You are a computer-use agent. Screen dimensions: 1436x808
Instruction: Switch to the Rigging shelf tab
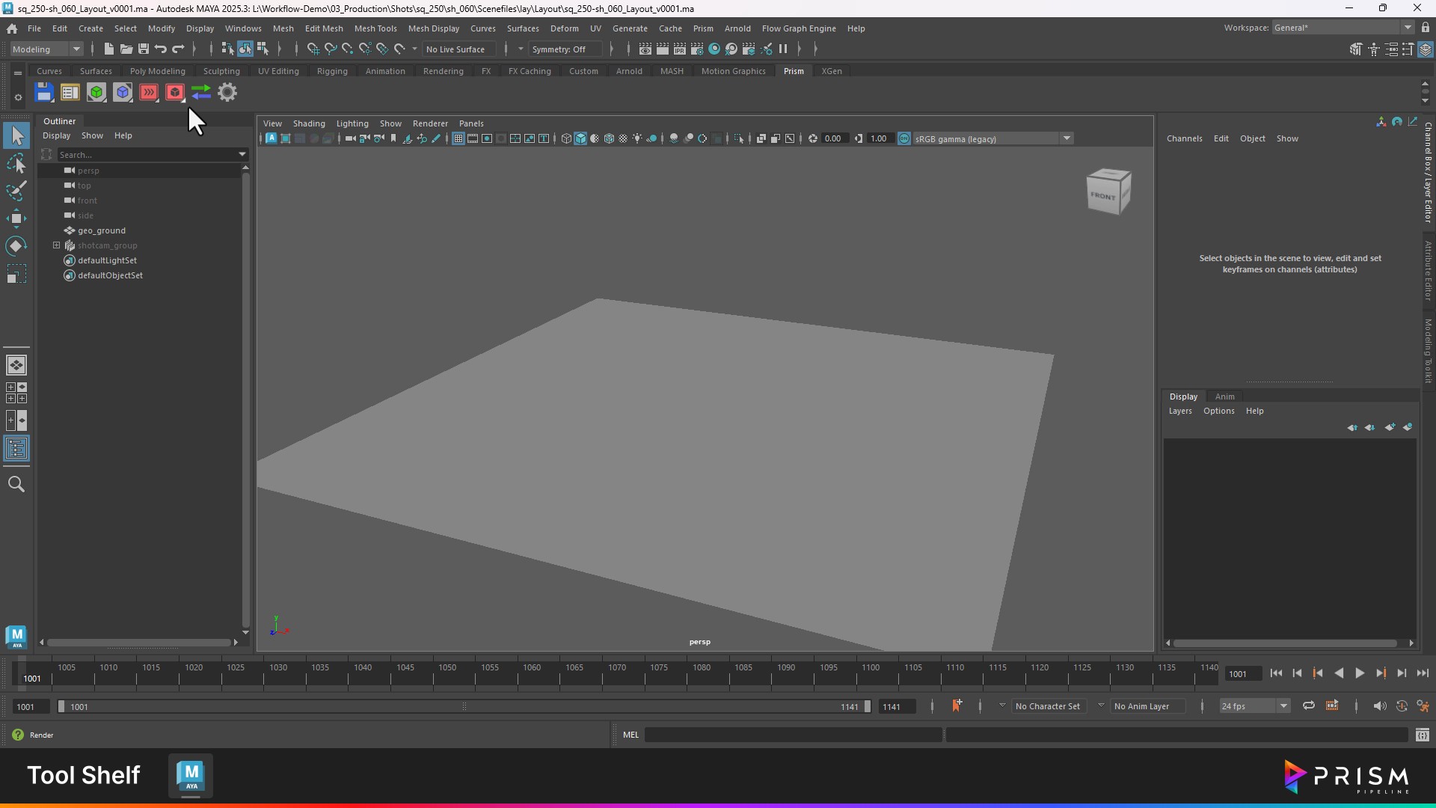click(x=332, y=71)
